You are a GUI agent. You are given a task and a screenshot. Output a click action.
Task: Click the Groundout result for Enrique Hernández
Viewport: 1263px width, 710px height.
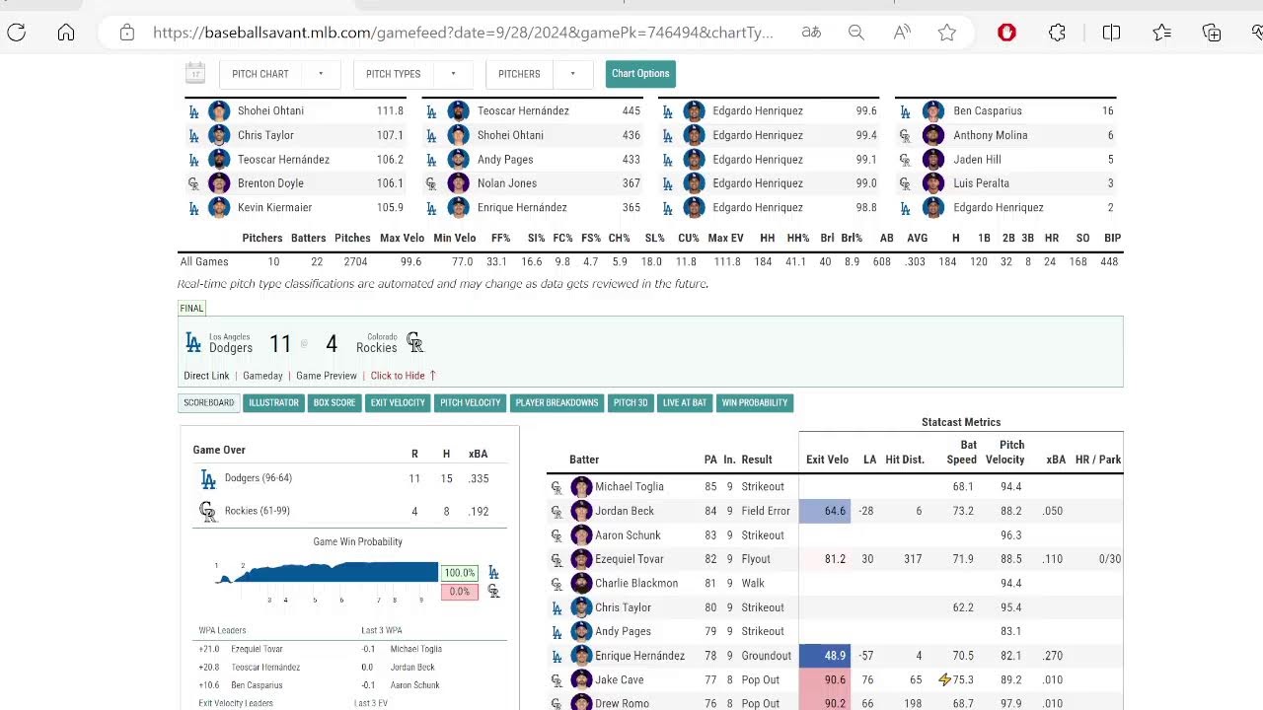click(x=767, y=656)
